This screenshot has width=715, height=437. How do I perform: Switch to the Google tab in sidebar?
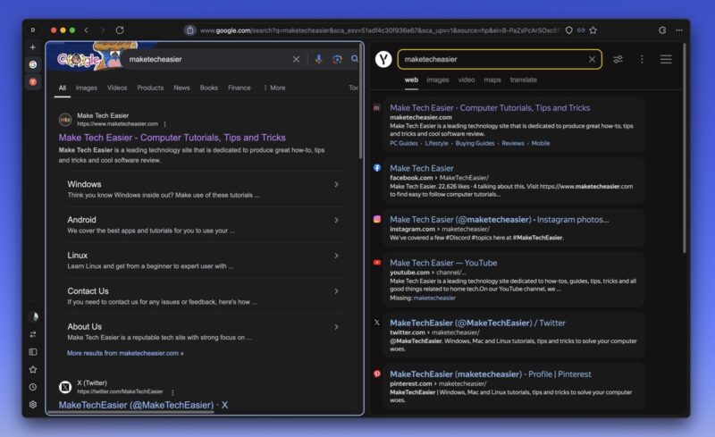click(33, 64)
